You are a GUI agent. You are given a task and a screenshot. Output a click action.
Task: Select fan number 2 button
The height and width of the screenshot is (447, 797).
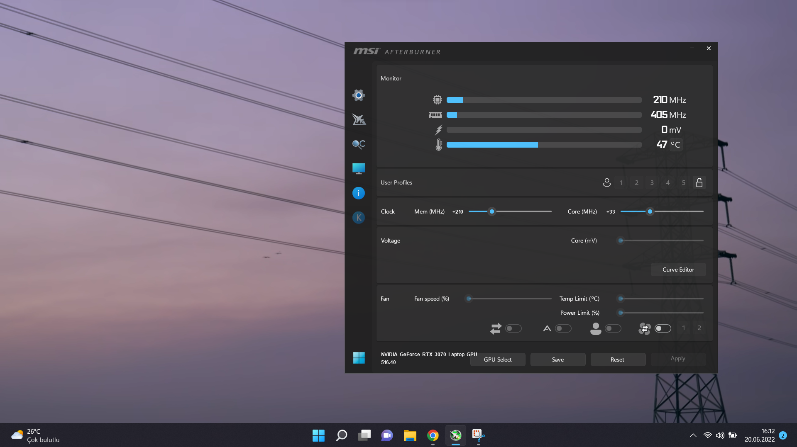[x=699, y=328]
